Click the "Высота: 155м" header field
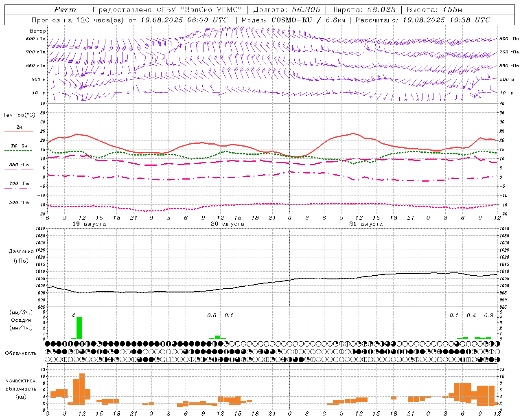The height and width of the screenshot is (417, 521). coord(435,10)
